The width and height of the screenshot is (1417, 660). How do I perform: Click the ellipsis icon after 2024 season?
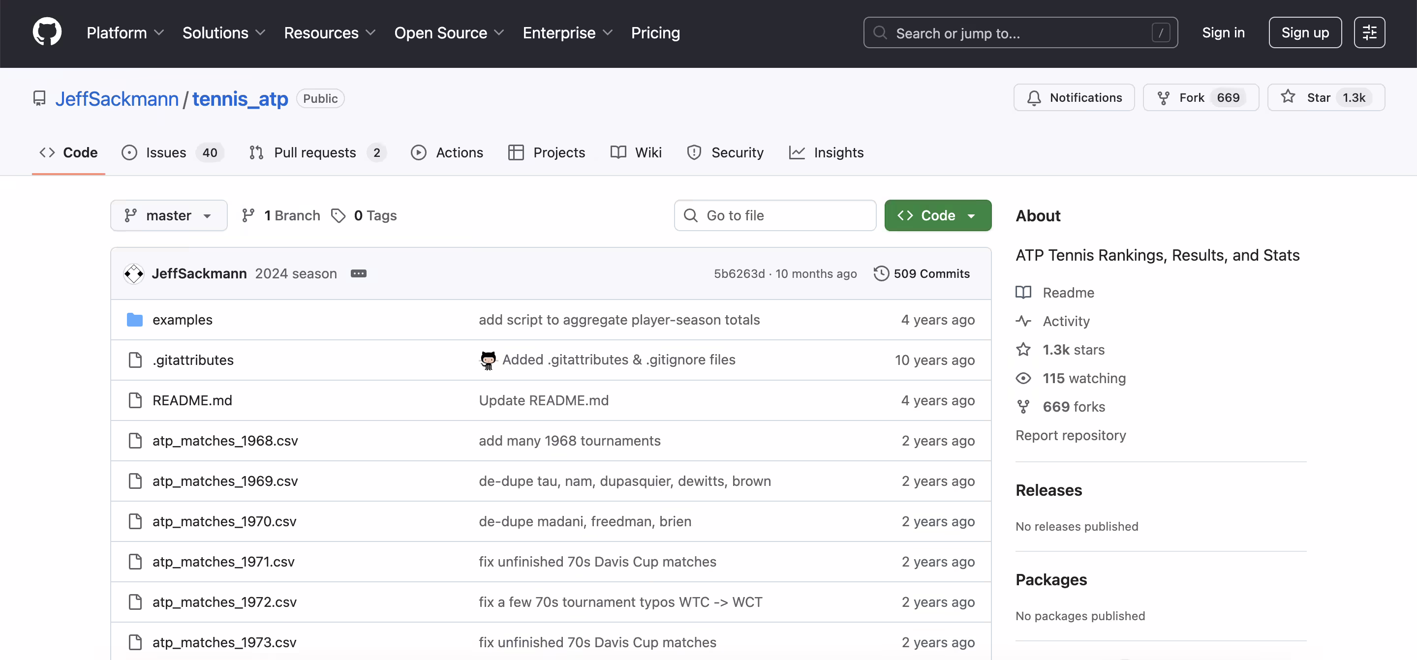click(358, 273)
